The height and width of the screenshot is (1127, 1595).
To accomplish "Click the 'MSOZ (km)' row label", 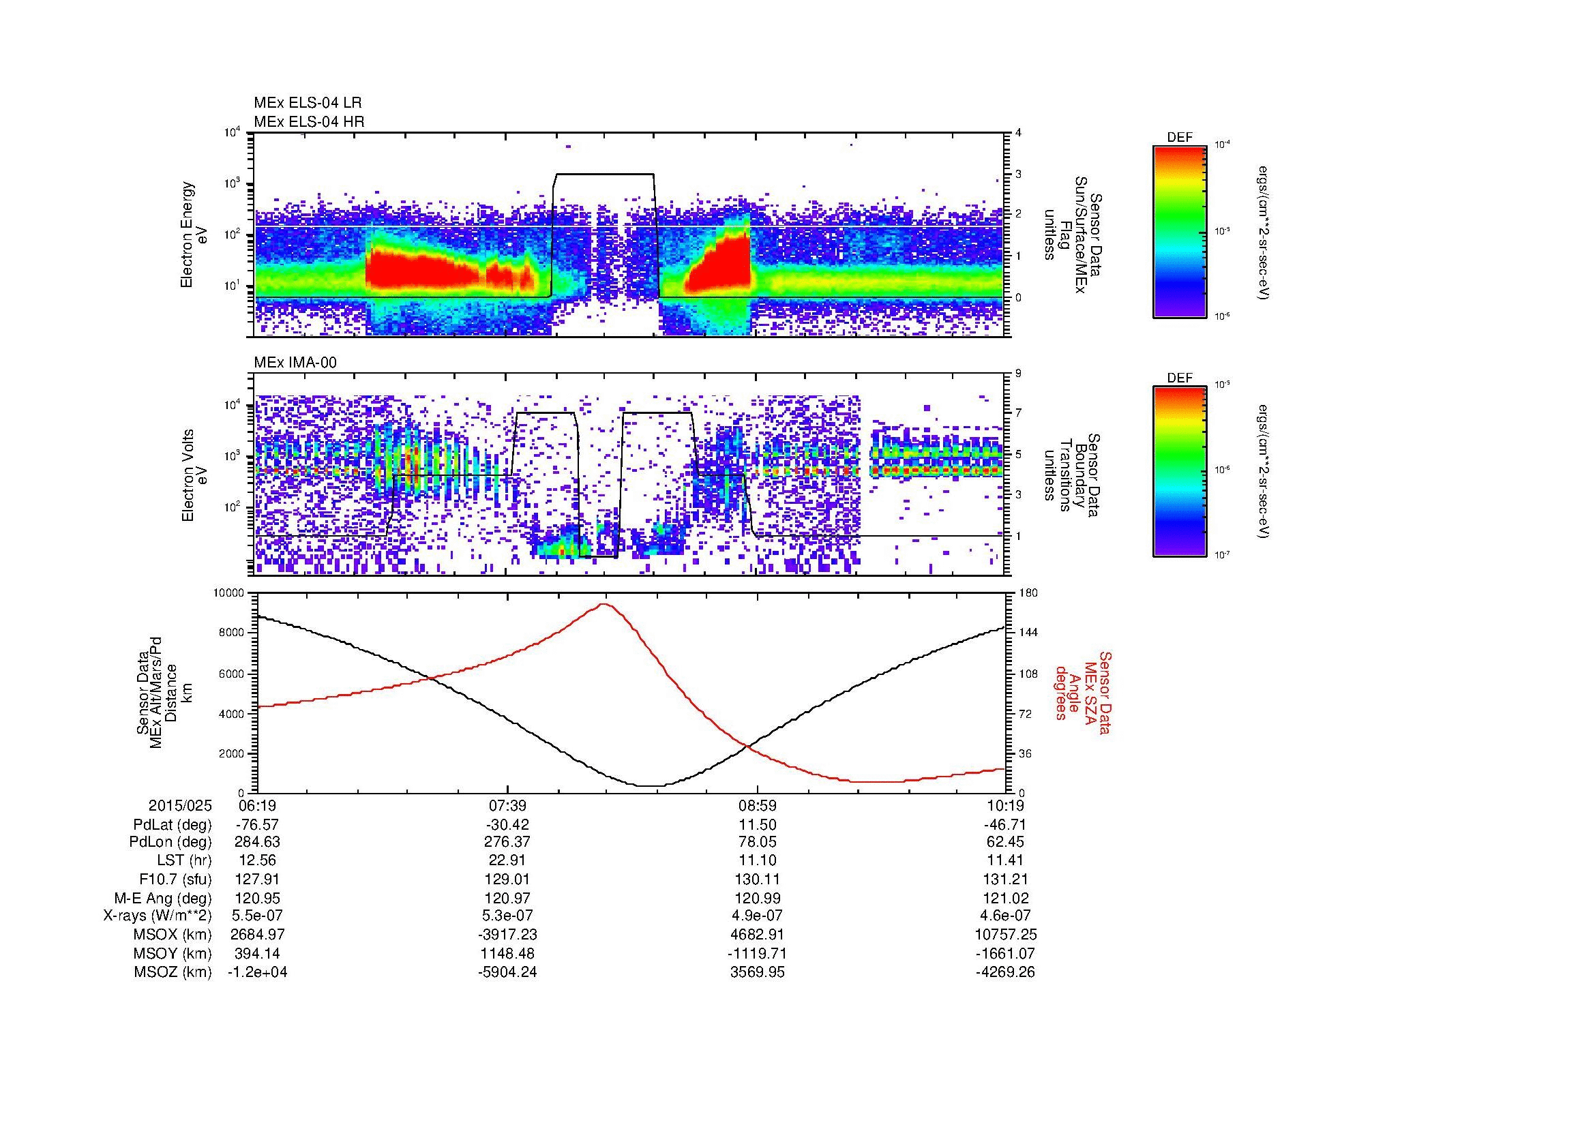I will tap(173, 972).
